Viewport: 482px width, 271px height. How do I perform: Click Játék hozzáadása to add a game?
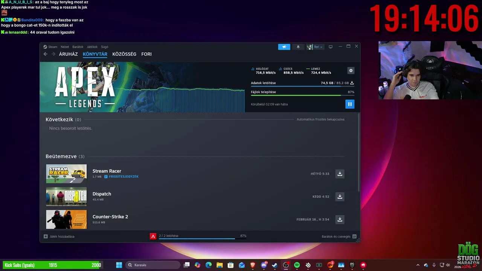click(59, 236)
